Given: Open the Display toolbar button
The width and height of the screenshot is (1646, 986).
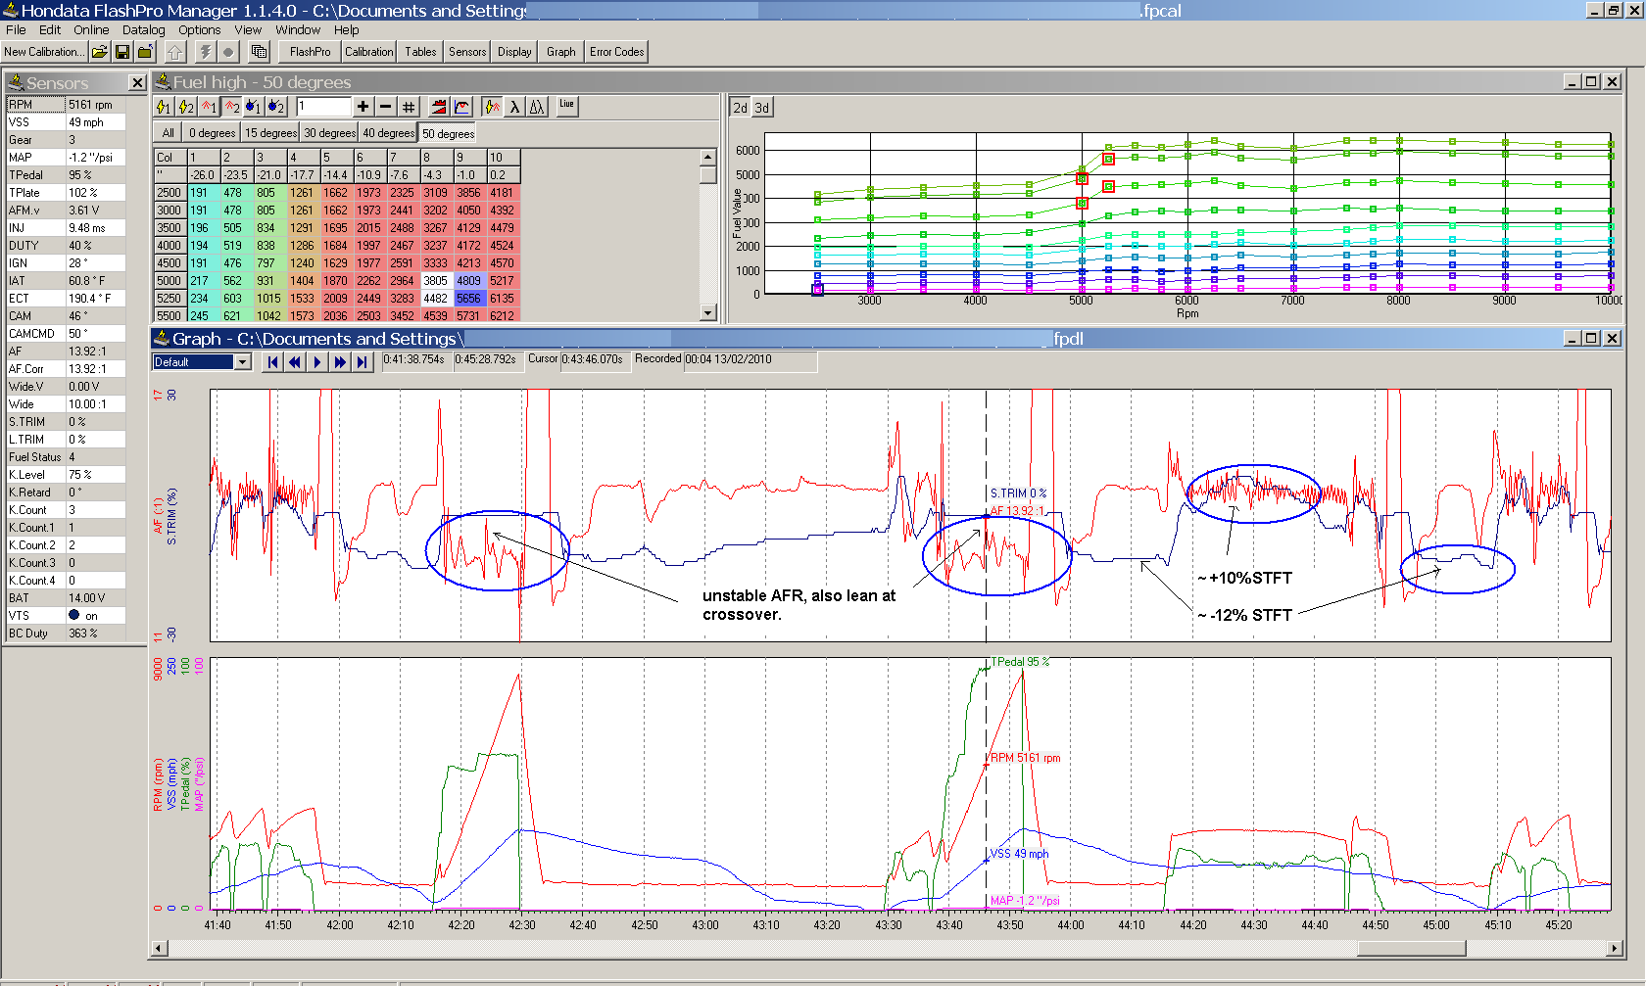Looking at the screenshot, I should pos(514,52).
